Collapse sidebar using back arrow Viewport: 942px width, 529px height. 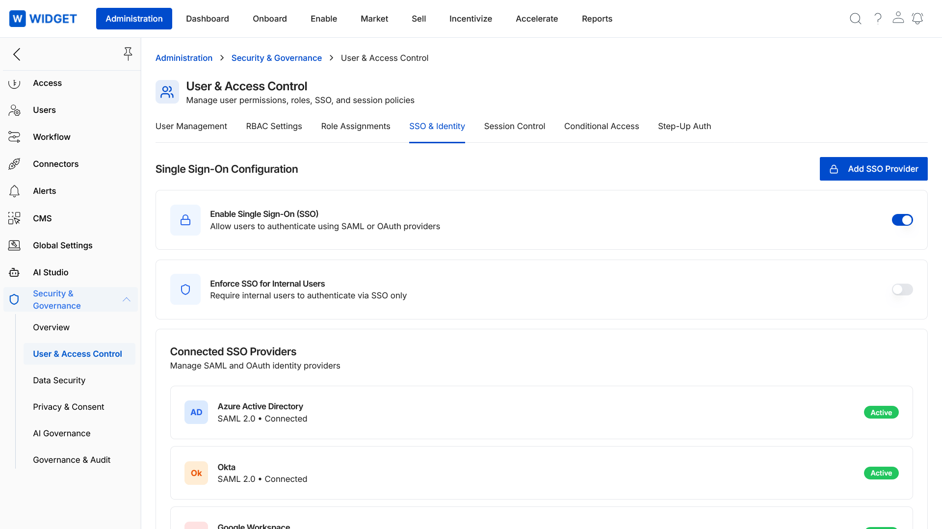[x=17, y=54]
